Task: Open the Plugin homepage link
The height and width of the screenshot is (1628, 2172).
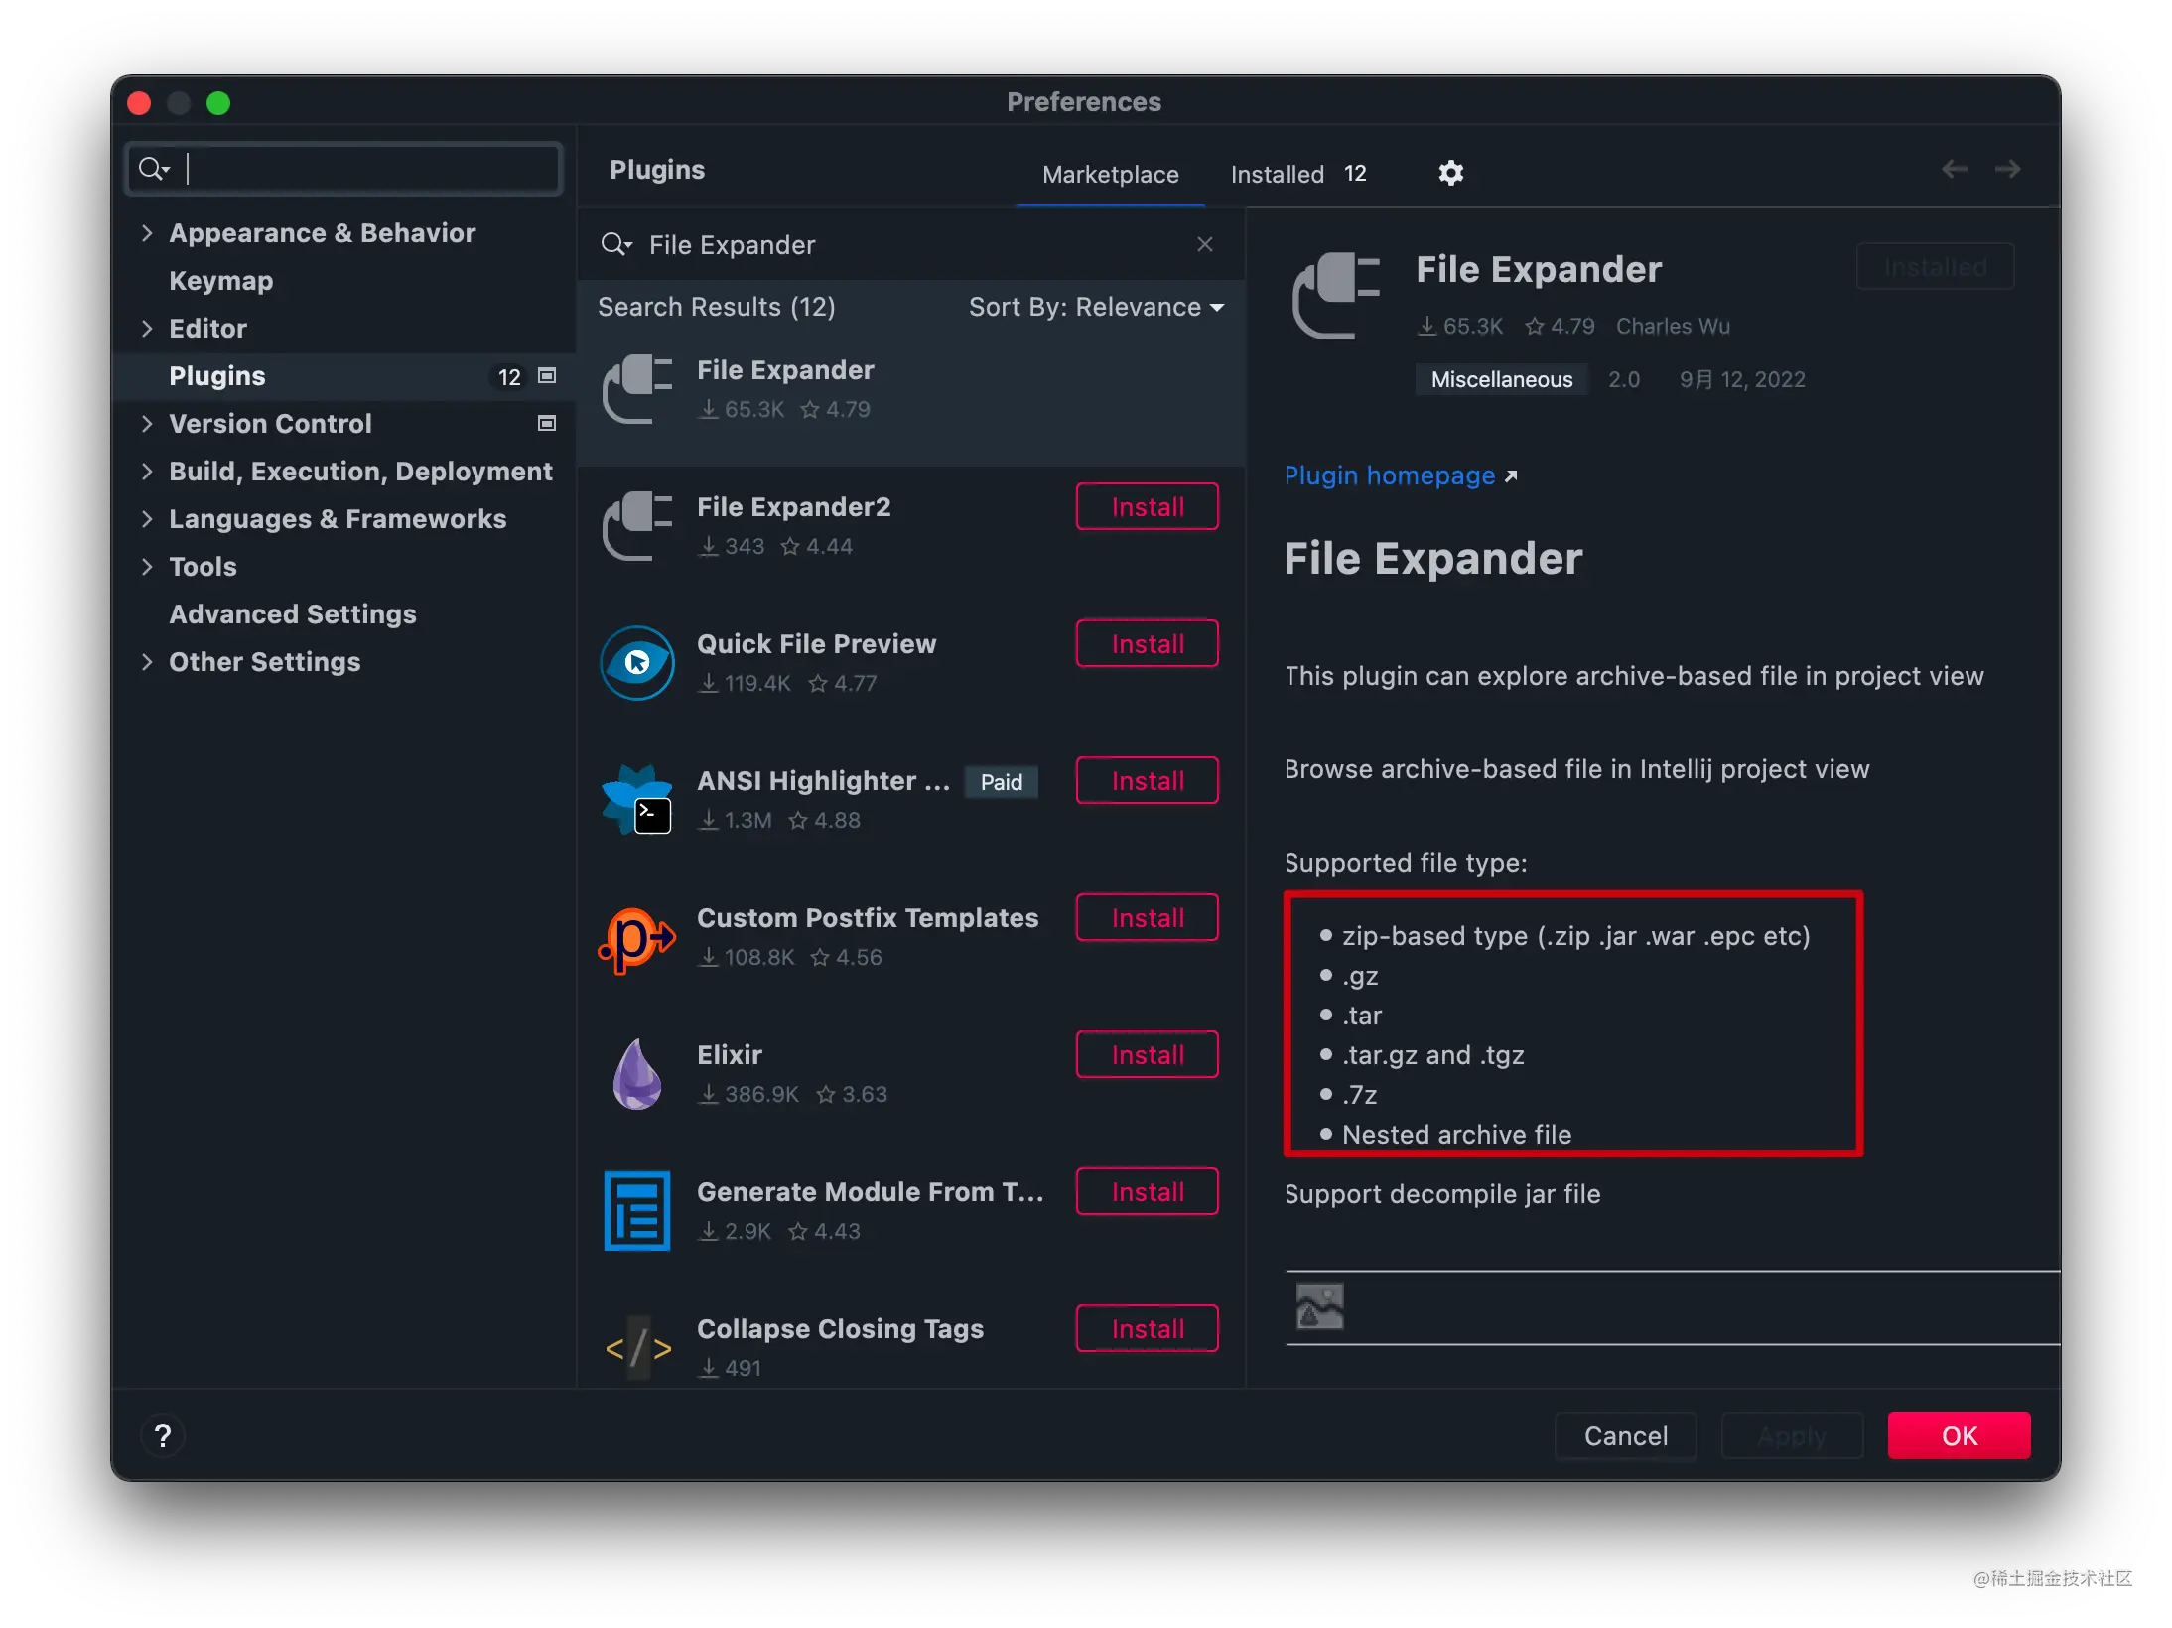Action: (1390, 476)
